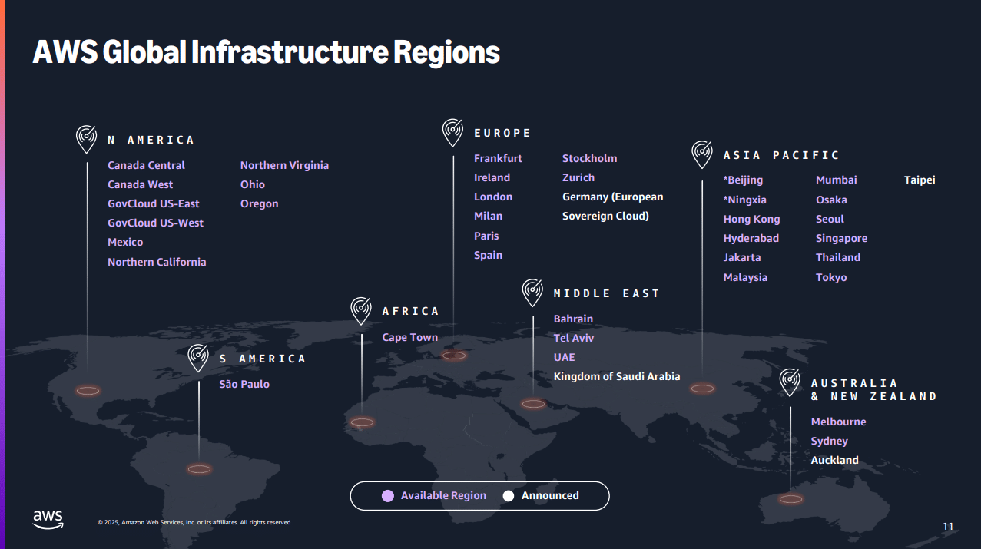The width and height of the screenshot is (981, 549).
Task: Click Zurich region
Action: [578, 177]
